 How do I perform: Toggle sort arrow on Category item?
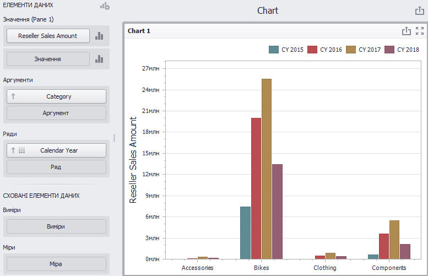point(13,96)
